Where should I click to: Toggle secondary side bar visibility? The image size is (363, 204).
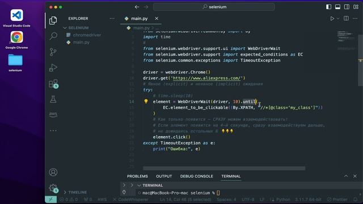point(347,7)
